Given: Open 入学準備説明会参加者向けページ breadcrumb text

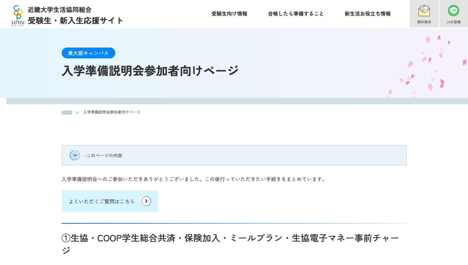Looking at the screenshot, I should pos(111,112).
